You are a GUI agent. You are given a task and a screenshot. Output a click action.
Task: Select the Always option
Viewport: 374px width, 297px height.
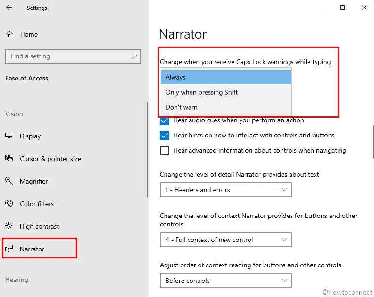pyautogui.click(x=225, y=77)
